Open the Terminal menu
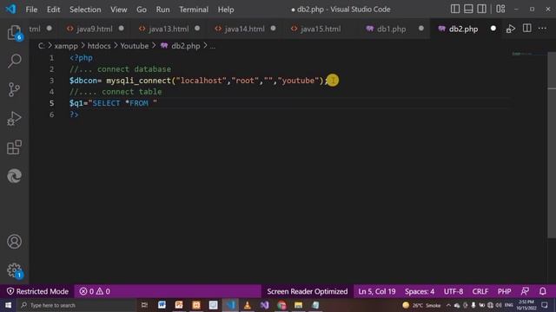 coord(194,10)
